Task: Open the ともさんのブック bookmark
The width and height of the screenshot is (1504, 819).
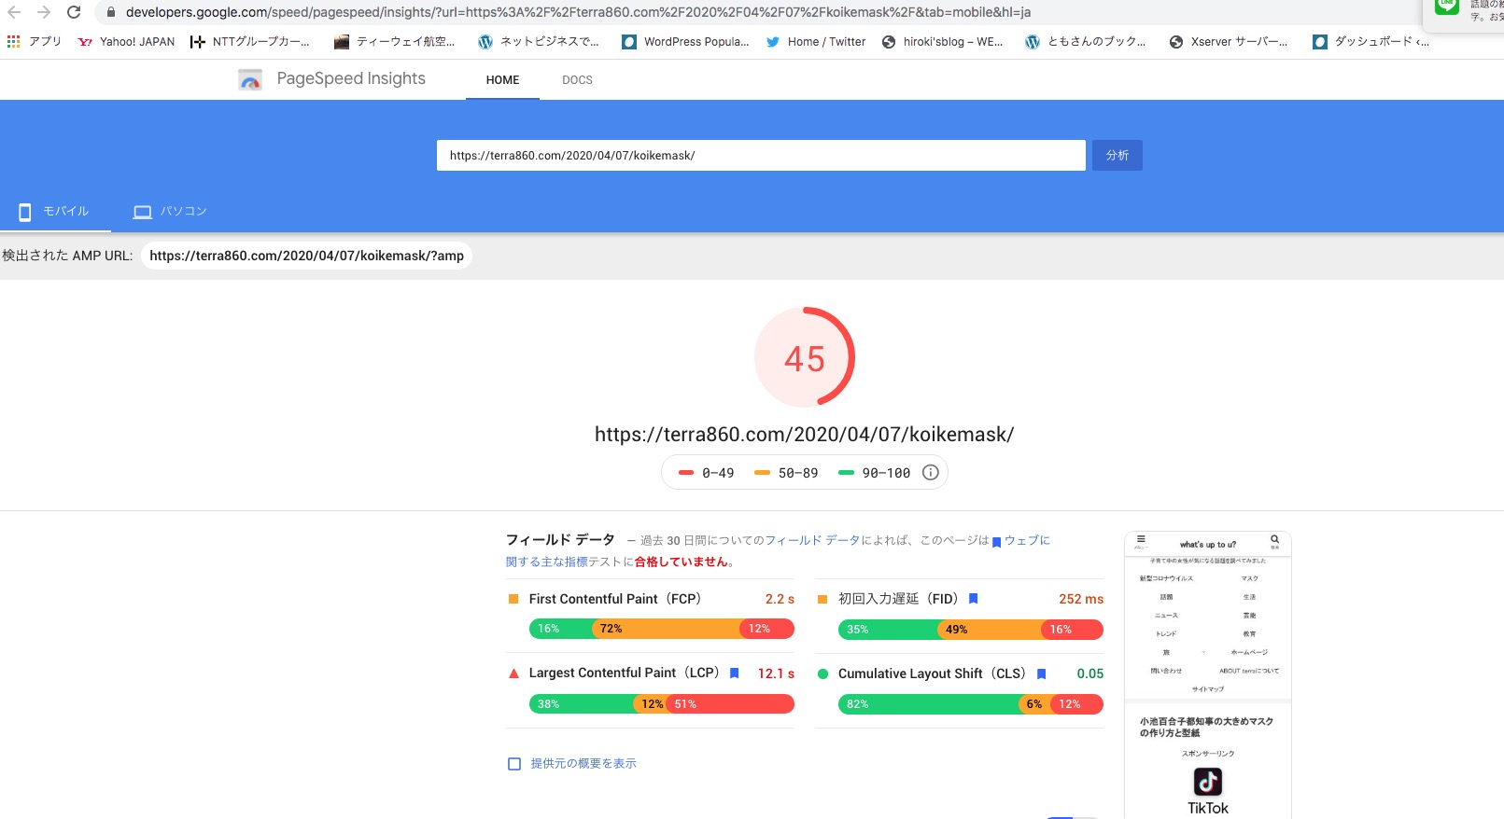Action: pos(1086,42)
